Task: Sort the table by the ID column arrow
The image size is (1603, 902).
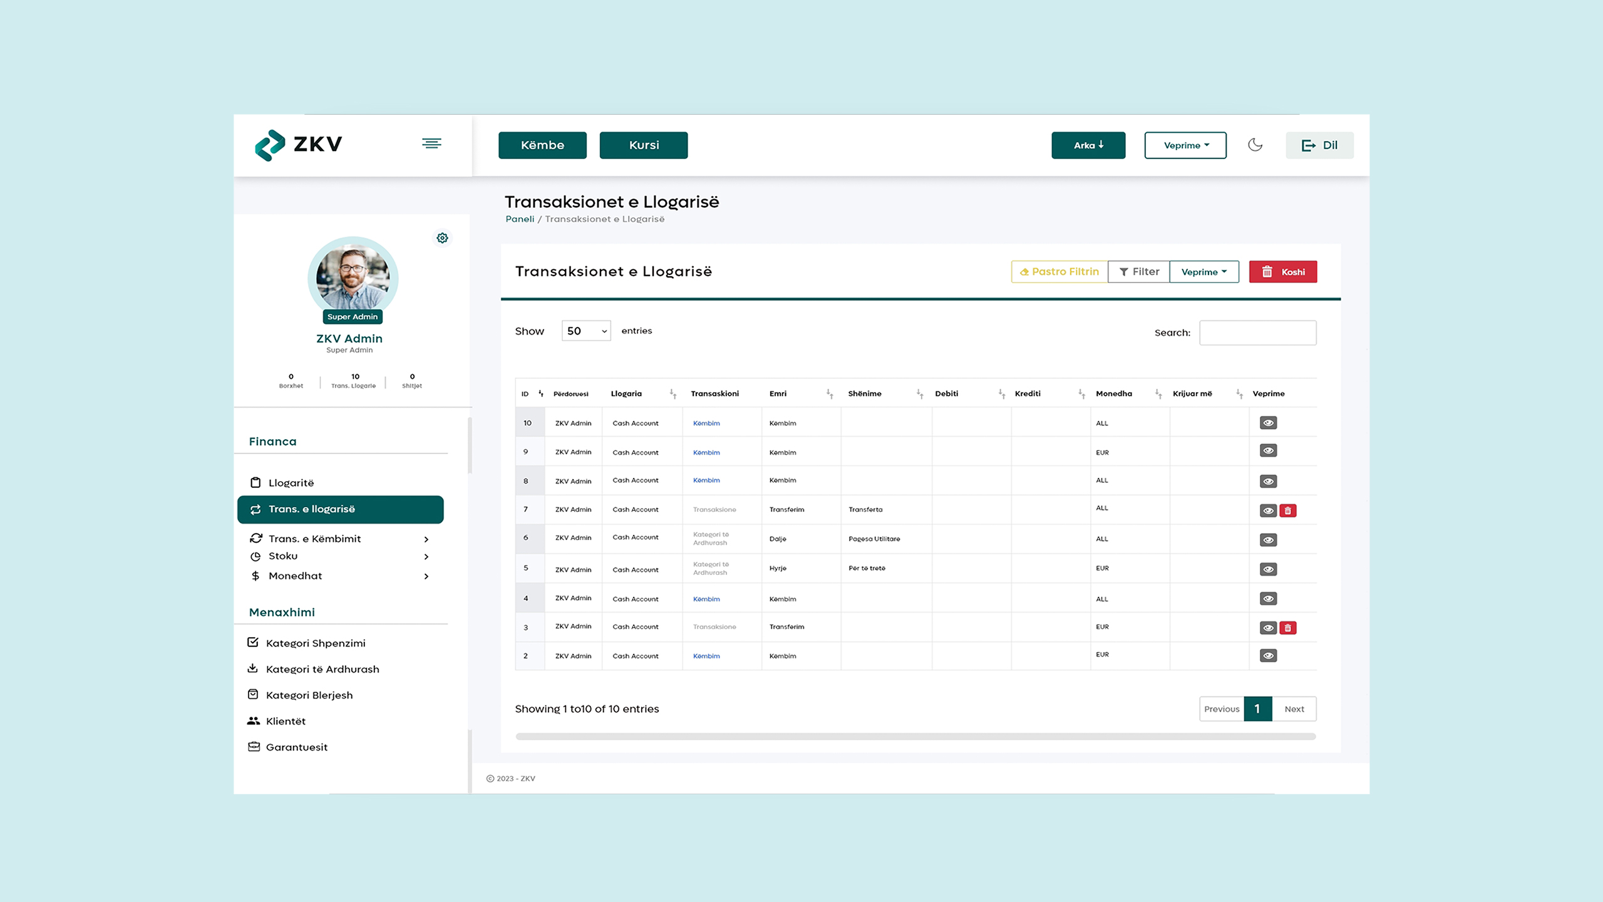Action: point(540,394)
